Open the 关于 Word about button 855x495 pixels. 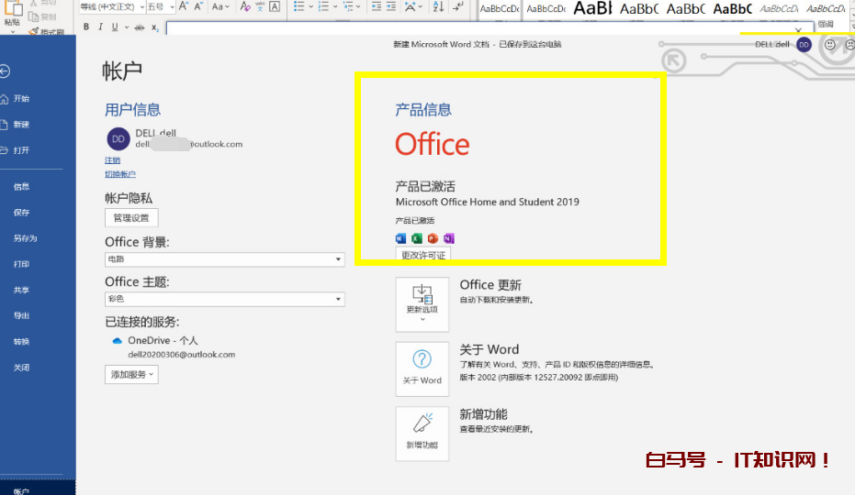[x=422, y=368]
